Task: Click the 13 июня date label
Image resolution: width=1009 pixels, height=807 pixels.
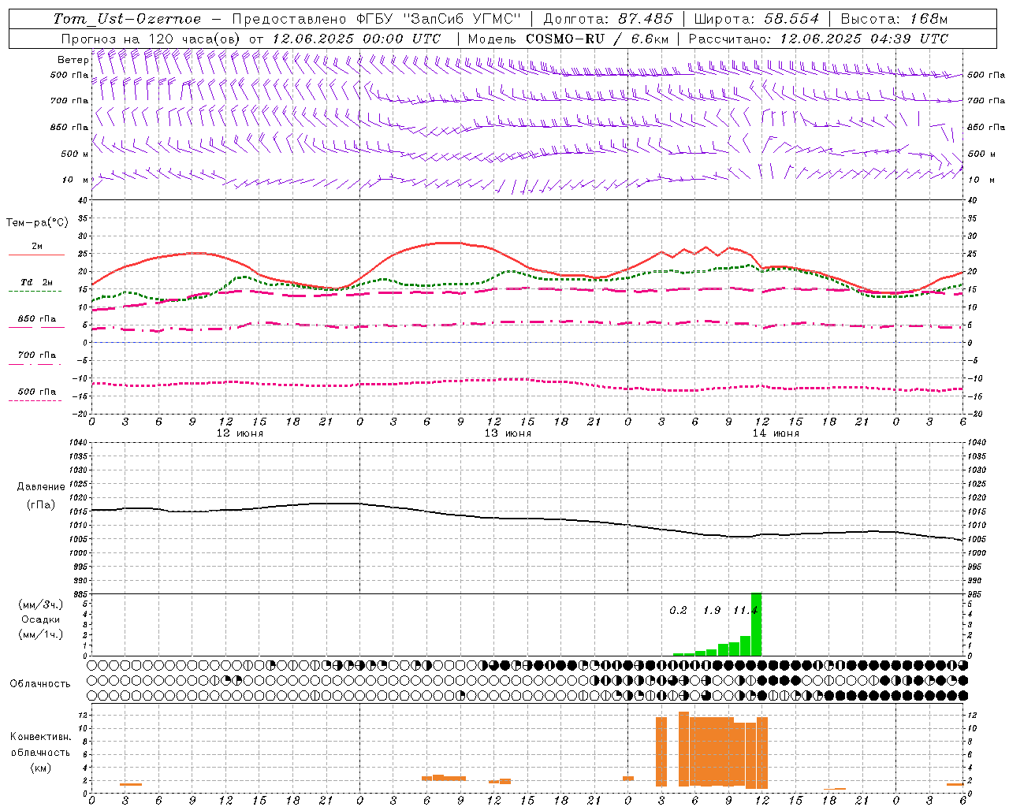Action: tap(508, 433)
